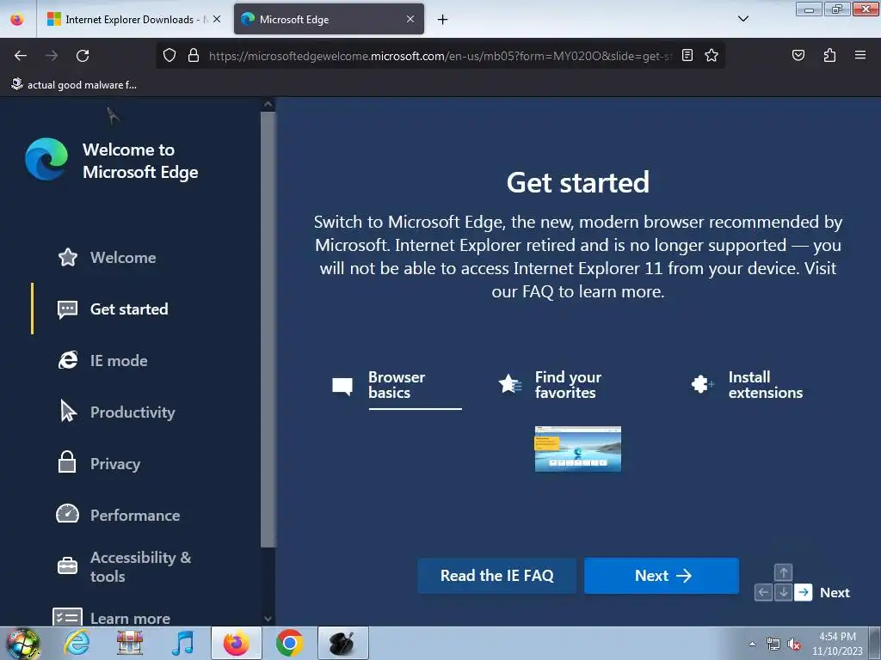Open the Windows Start menu
Screen dimensions: 881x660
[x=22, y=643]
